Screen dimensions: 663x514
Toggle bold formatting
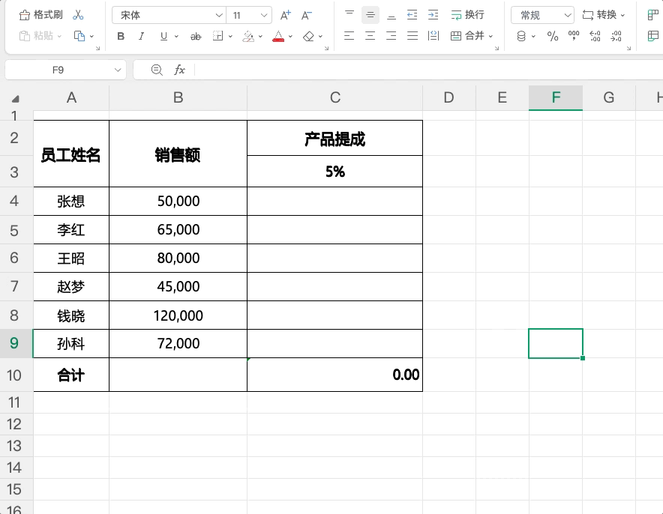(x=121, y=36)
